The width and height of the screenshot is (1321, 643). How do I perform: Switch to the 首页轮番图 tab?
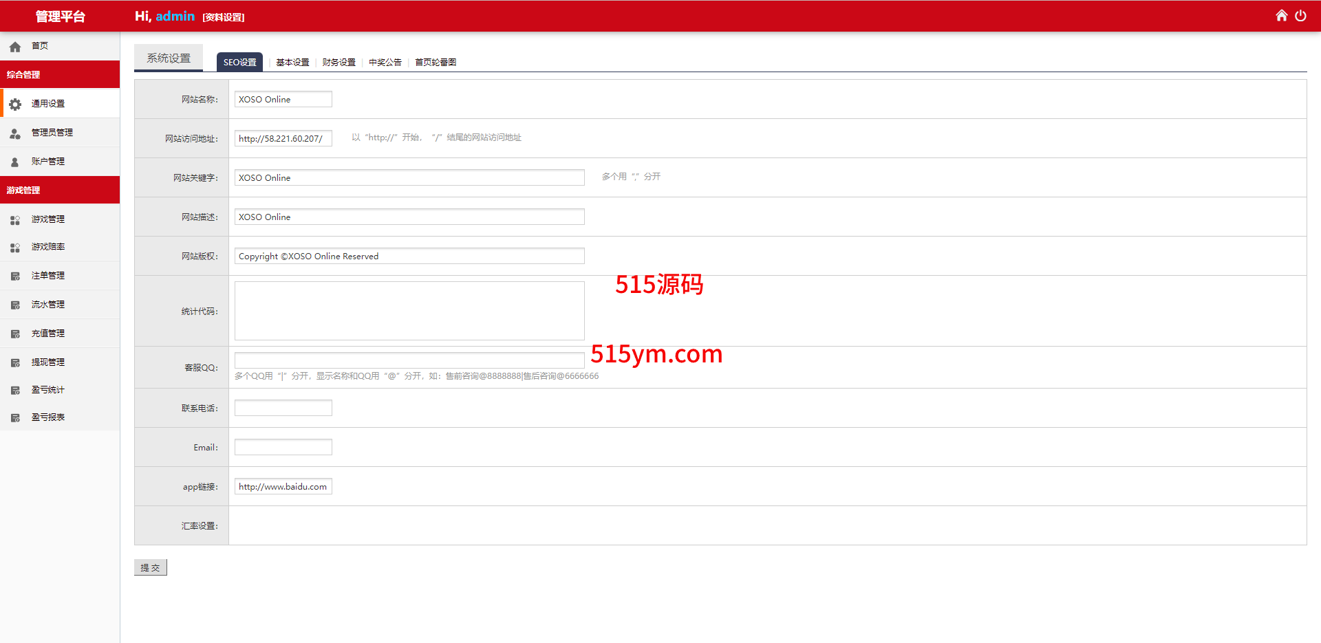[435, 63]
